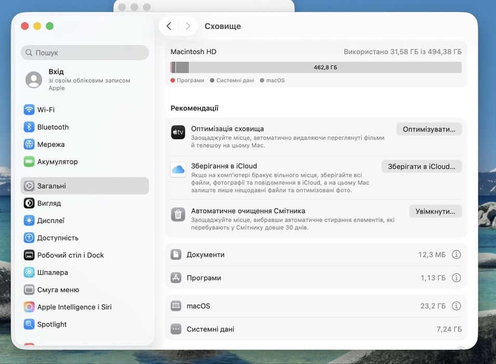The width and height of the screenshot is (496, 364).
Task: Click the Системні дані dots icon
Action: (176, 329)
